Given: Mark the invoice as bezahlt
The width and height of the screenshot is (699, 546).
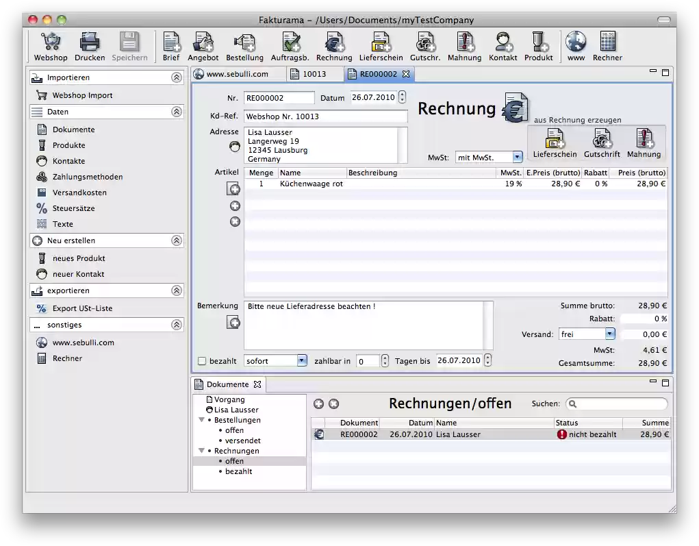Looking at the screenshot, I should (x=201, y=360).
